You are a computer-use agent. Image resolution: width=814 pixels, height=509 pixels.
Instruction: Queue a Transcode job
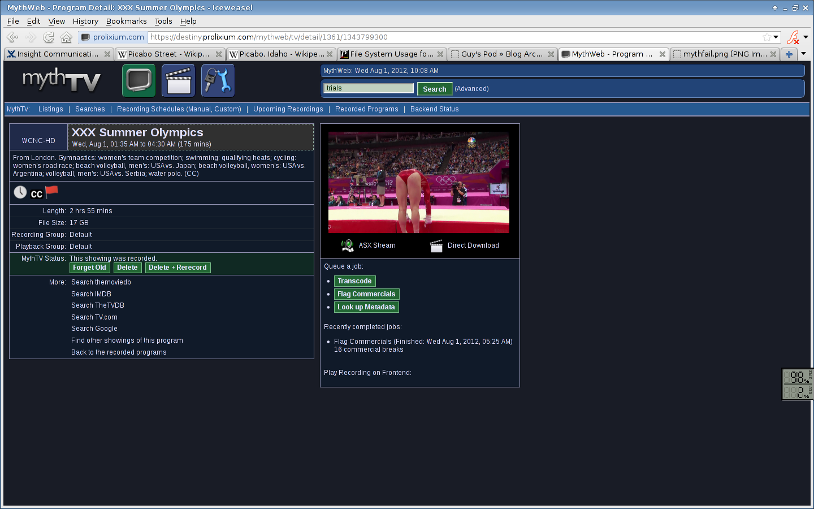coord(354,281)
